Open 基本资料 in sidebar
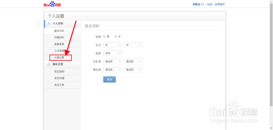 63,31
